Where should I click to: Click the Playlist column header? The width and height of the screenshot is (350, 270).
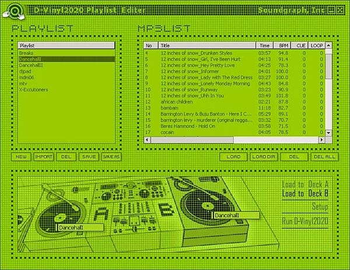tap(66, 46)
